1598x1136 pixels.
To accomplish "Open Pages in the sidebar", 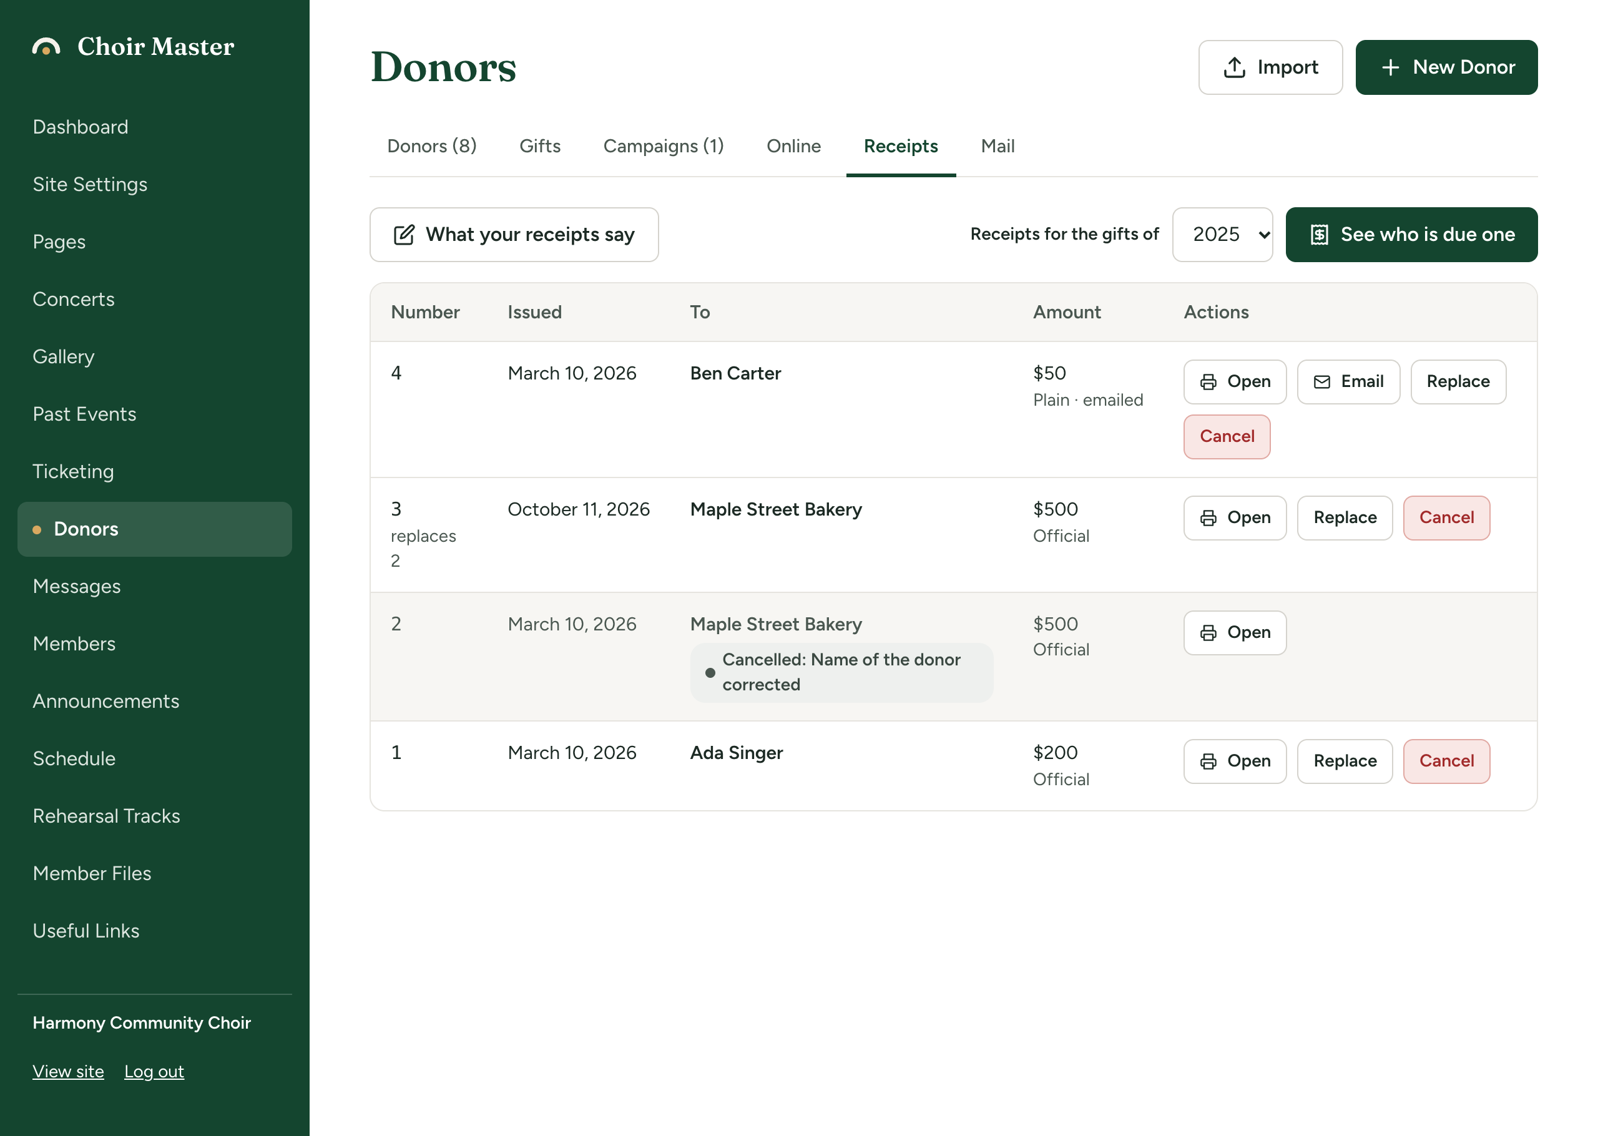I will click(155, 242).
